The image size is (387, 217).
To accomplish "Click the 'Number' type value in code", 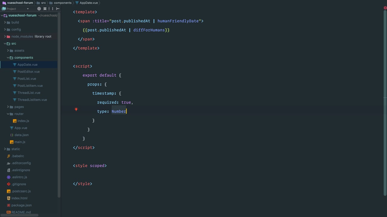I will pyautogui.click(x=119, y=112).
